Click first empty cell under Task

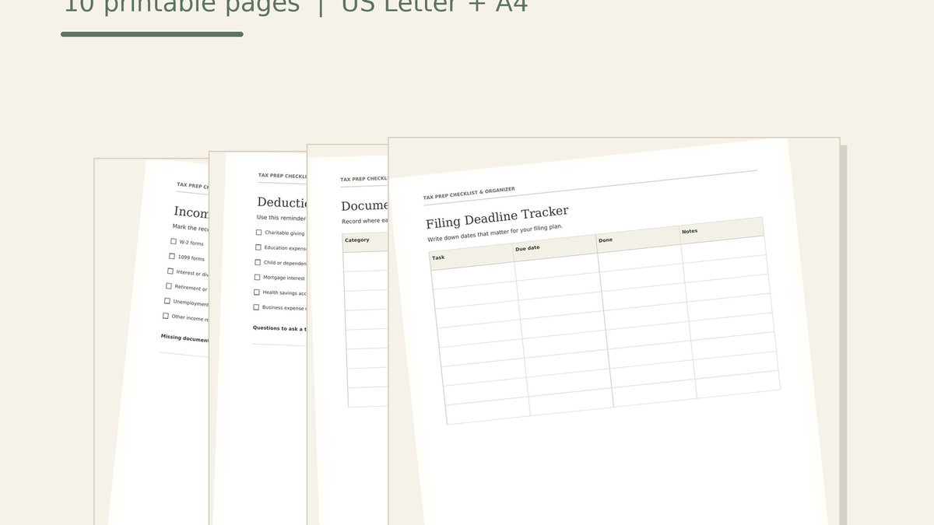tap(474, 275)
